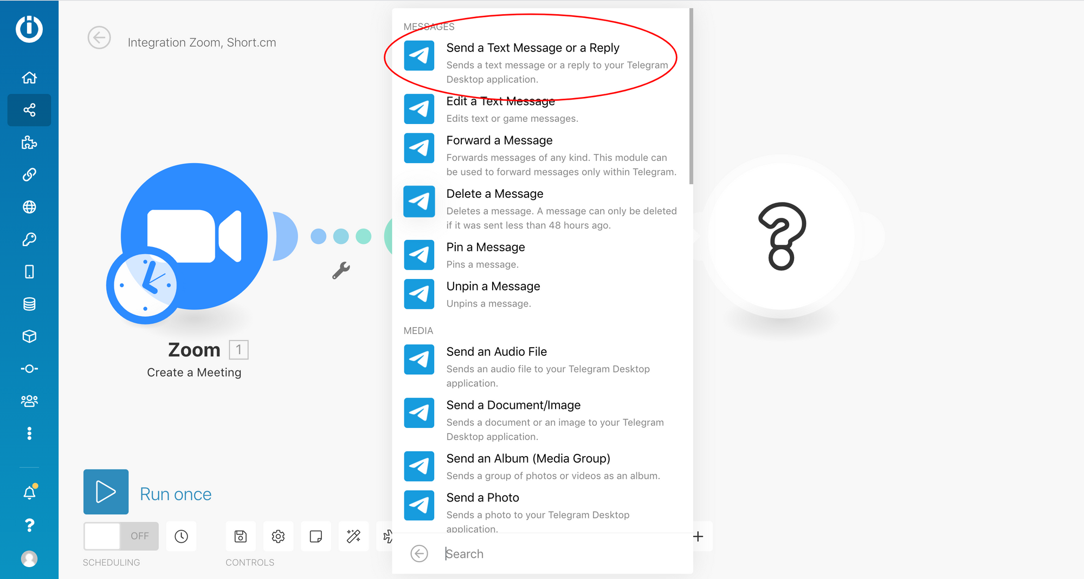This screenshot has width=1084, height=579.
Task: Click the number 1 badge beside Zoom
Action: pos(238,350)
